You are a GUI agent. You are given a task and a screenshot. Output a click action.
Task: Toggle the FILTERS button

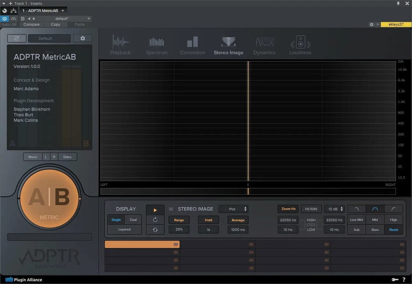pos(311,209)
